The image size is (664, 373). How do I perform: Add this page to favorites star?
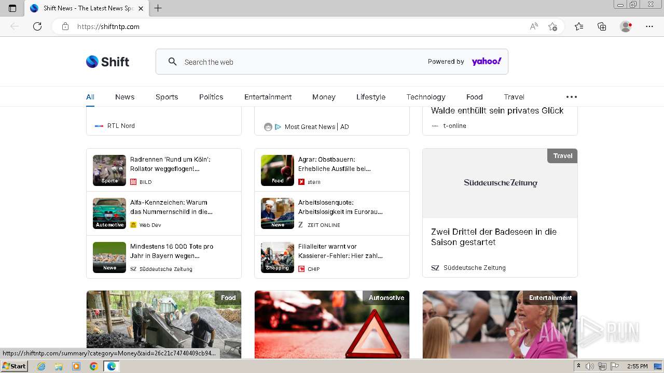tap(552, 26)
